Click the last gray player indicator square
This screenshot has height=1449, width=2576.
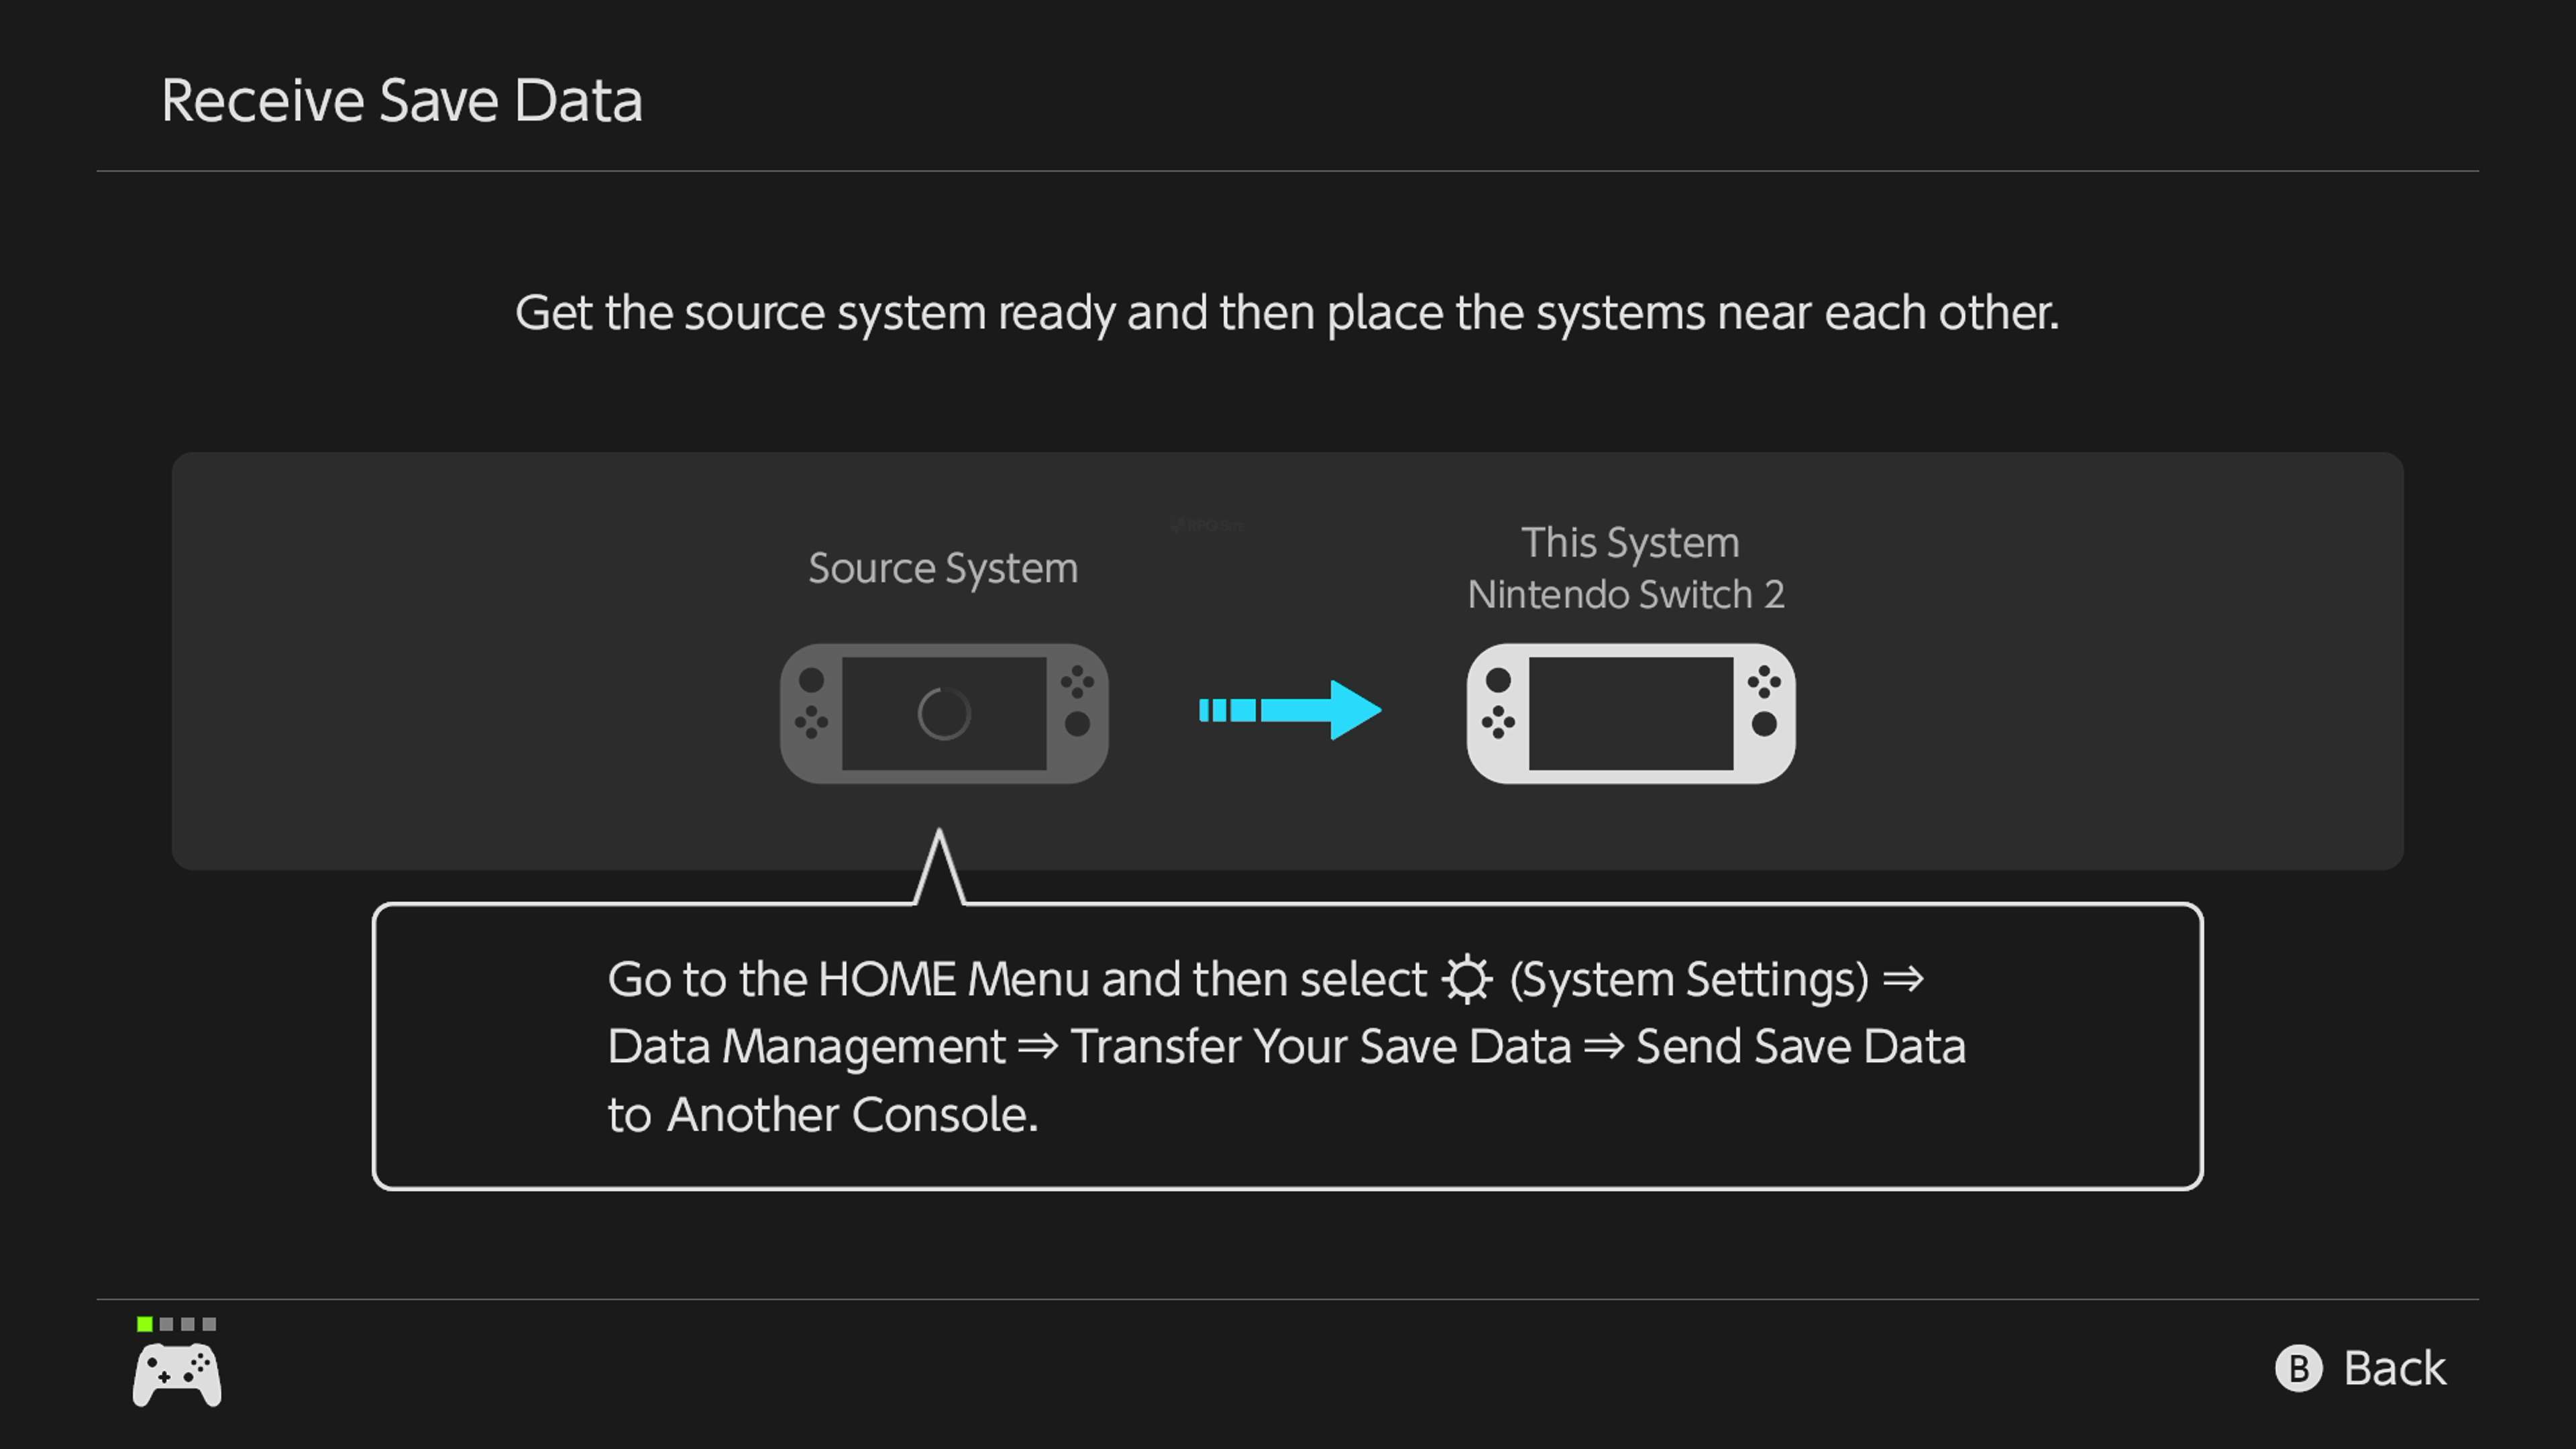209,1324
